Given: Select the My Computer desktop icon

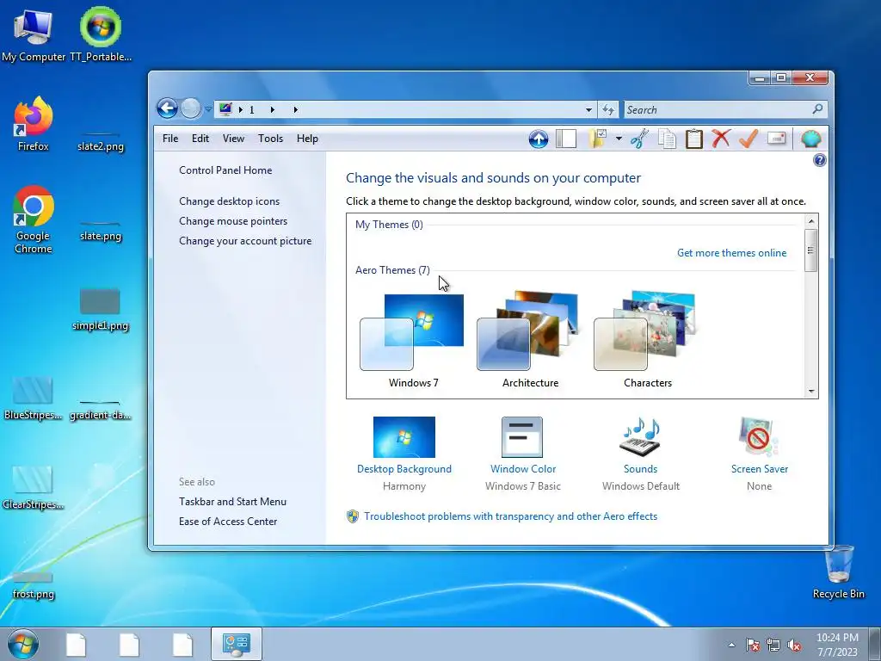Looking at the screenshot, I should [34, 35].
